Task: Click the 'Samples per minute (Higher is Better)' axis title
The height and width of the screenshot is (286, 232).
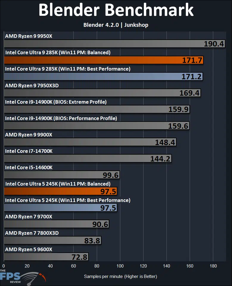Action: tap(120, 276)
